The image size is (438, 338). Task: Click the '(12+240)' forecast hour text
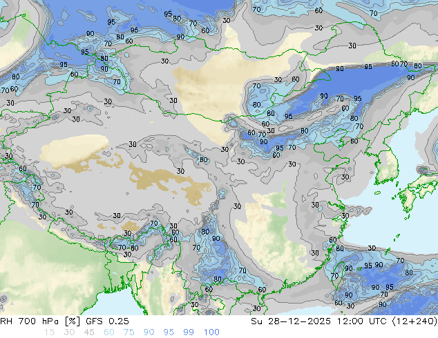(x=415, y=321)
